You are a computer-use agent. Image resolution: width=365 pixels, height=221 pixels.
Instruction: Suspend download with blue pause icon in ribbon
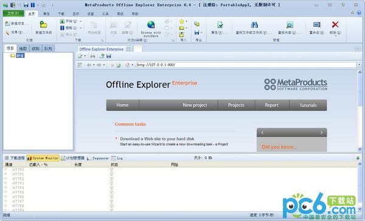(62, 28)
